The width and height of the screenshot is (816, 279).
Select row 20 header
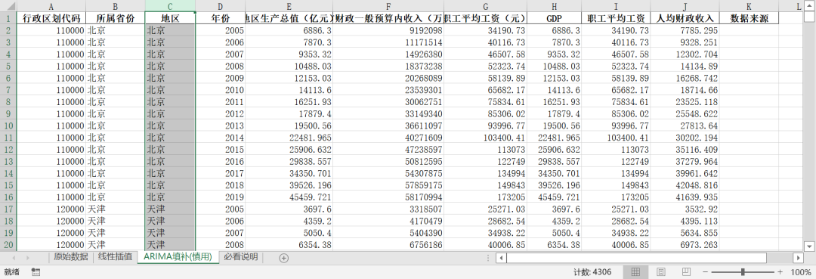[x=8, y=245]
